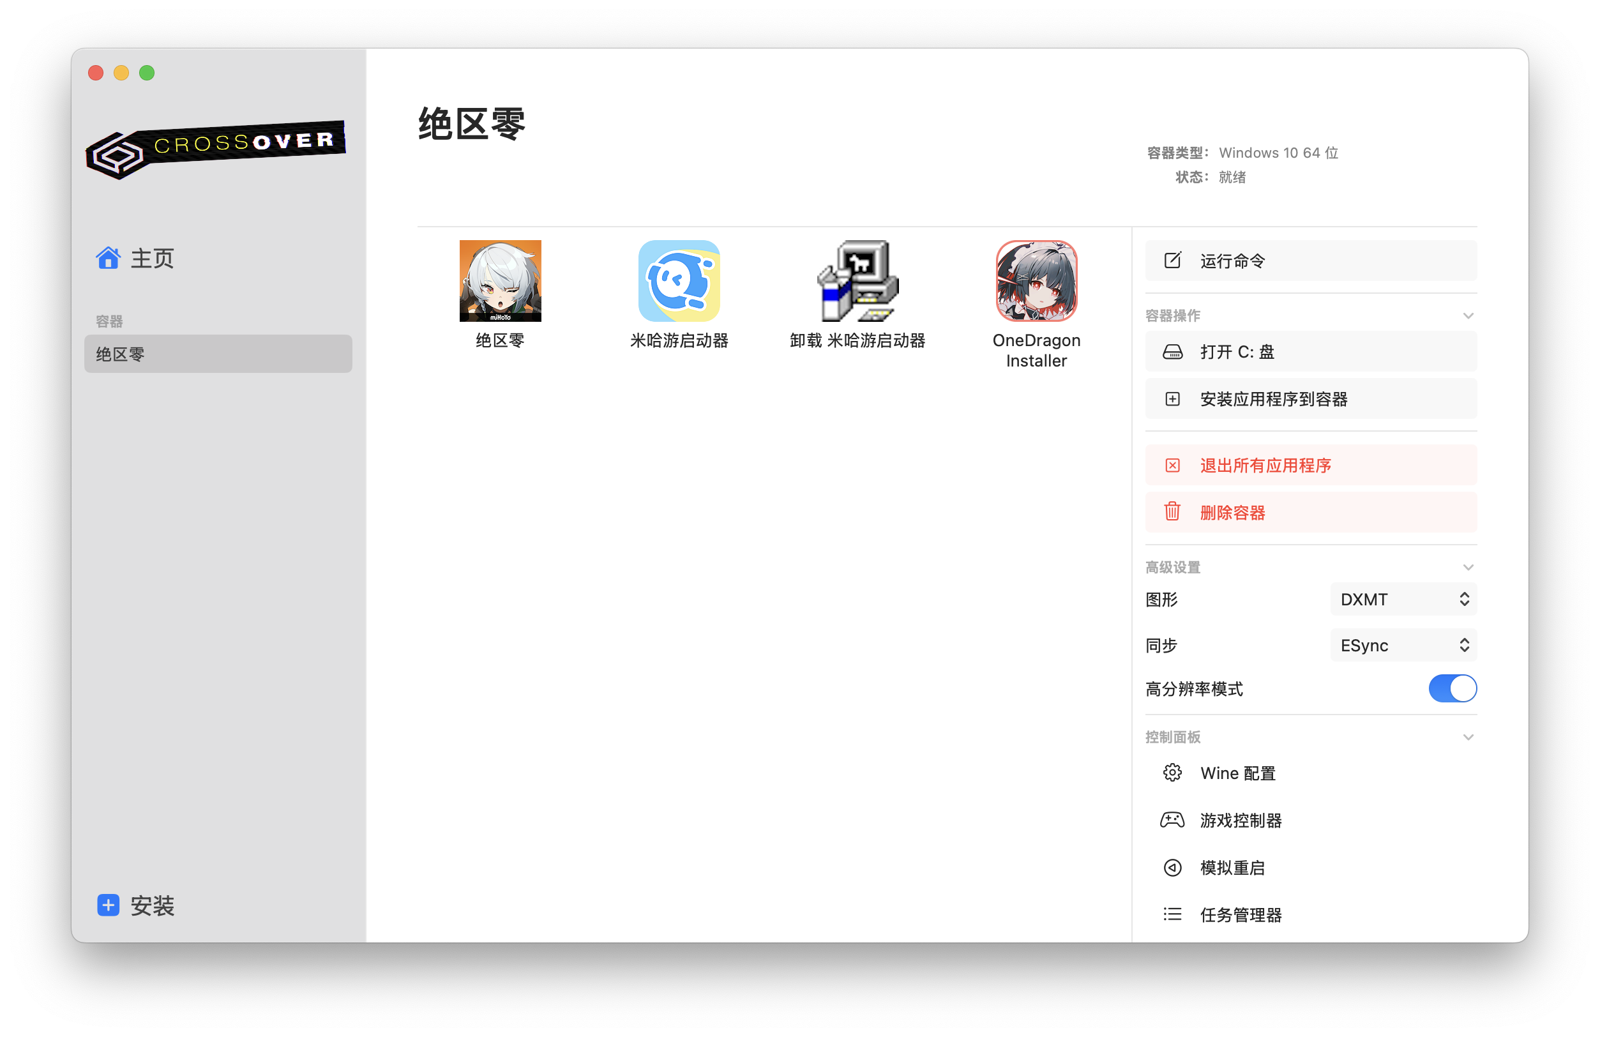1600x1037 pixels.
Task: Click 打开 C: 盘 button
Action: click(x=1311, y=352)
